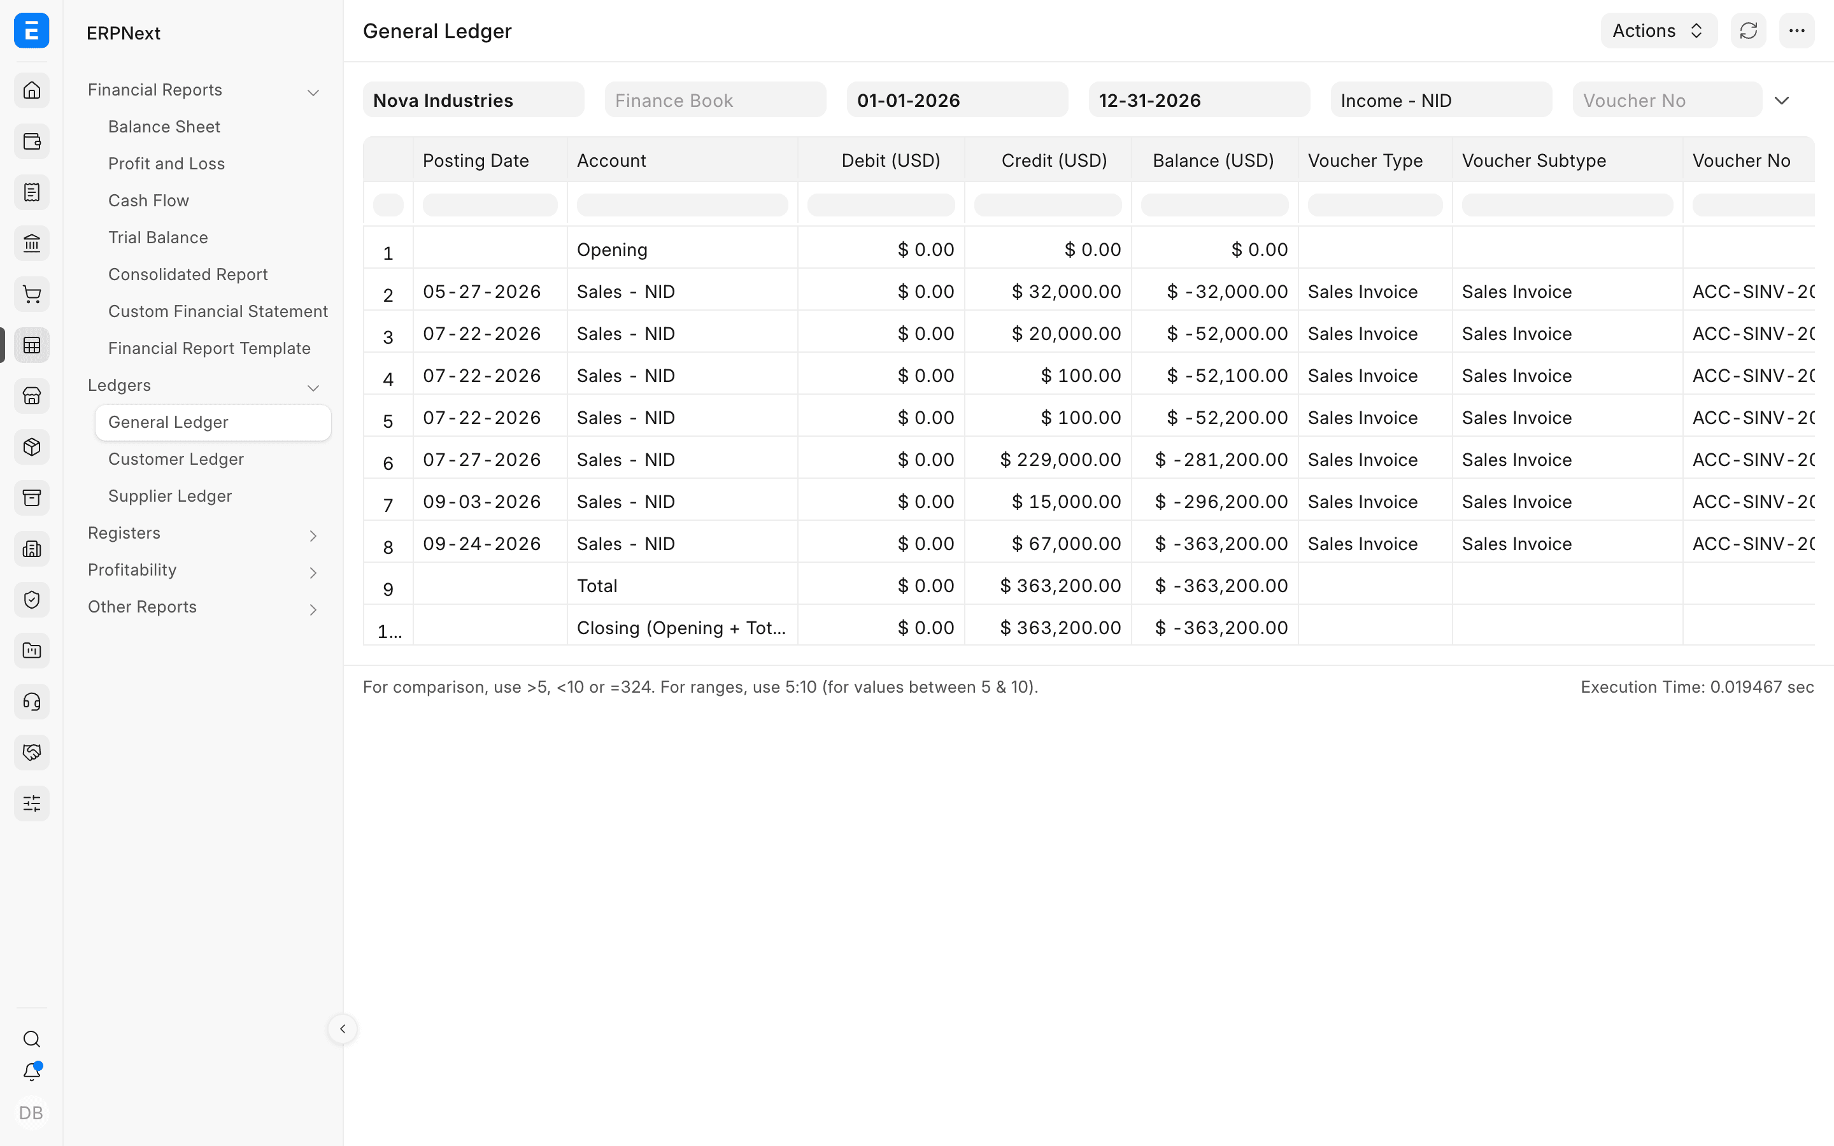This screenshot has height=1146, width=1834.
Task: Open the Supplier Ledger
Action: tap(170, 497)
